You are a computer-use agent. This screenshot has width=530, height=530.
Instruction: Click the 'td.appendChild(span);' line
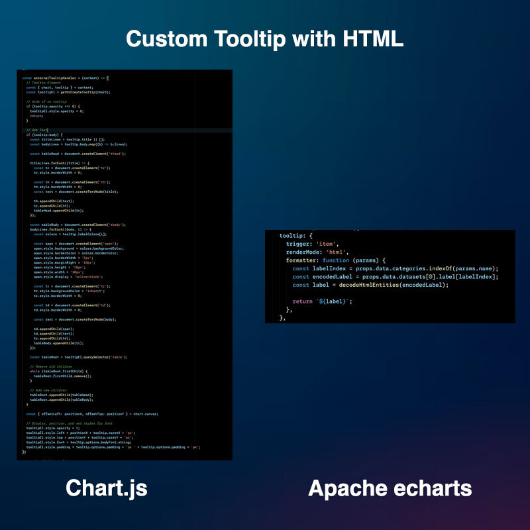[54, 329]
